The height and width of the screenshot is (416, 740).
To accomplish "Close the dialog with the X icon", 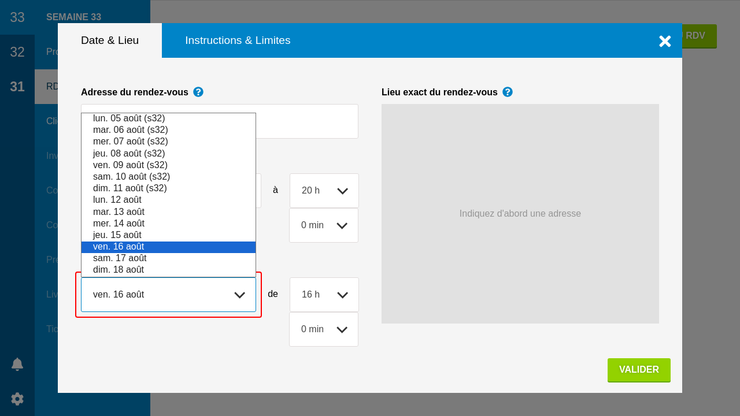I will pyautogui.click(x=665, y=41).
